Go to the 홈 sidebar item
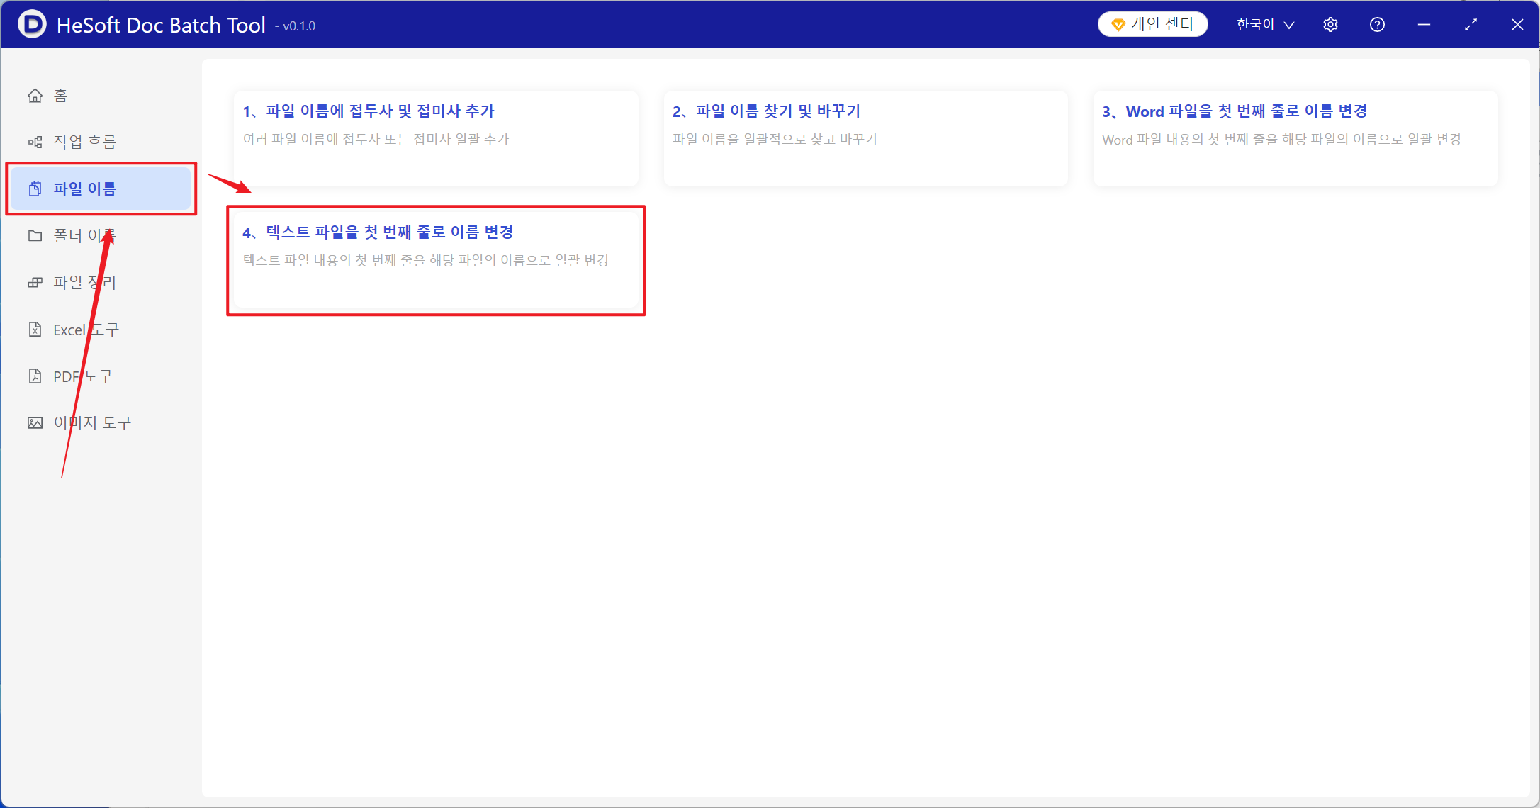 [101, 96]
